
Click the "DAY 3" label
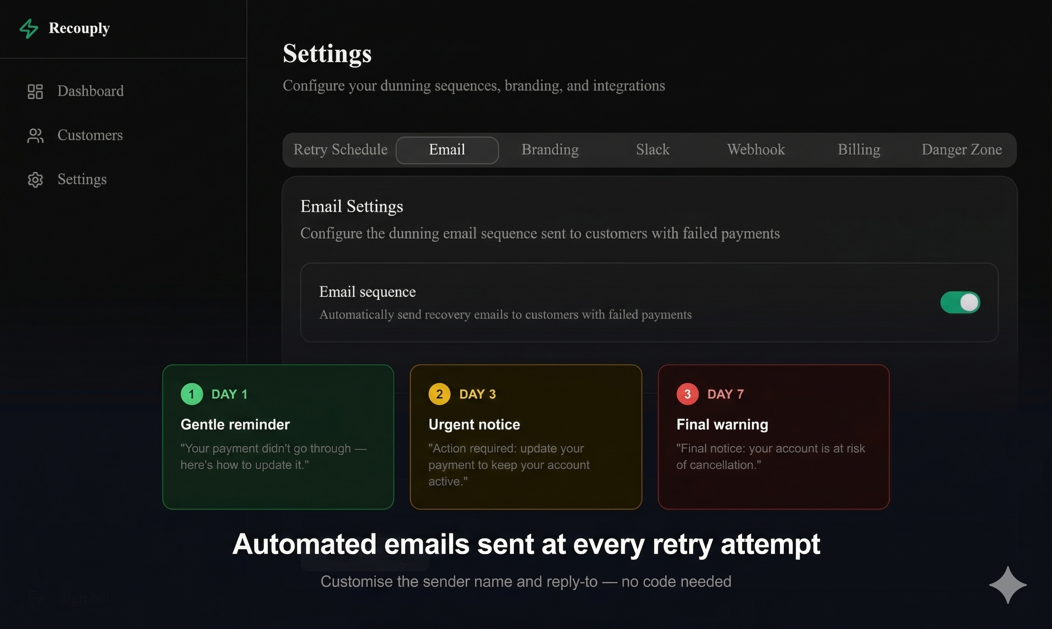tap(477, 394)
